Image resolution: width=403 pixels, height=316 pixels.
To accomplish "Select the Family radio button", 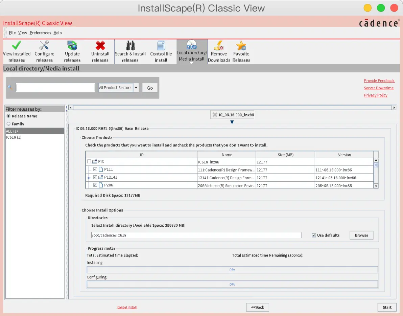I will click(x=8, y=124).
